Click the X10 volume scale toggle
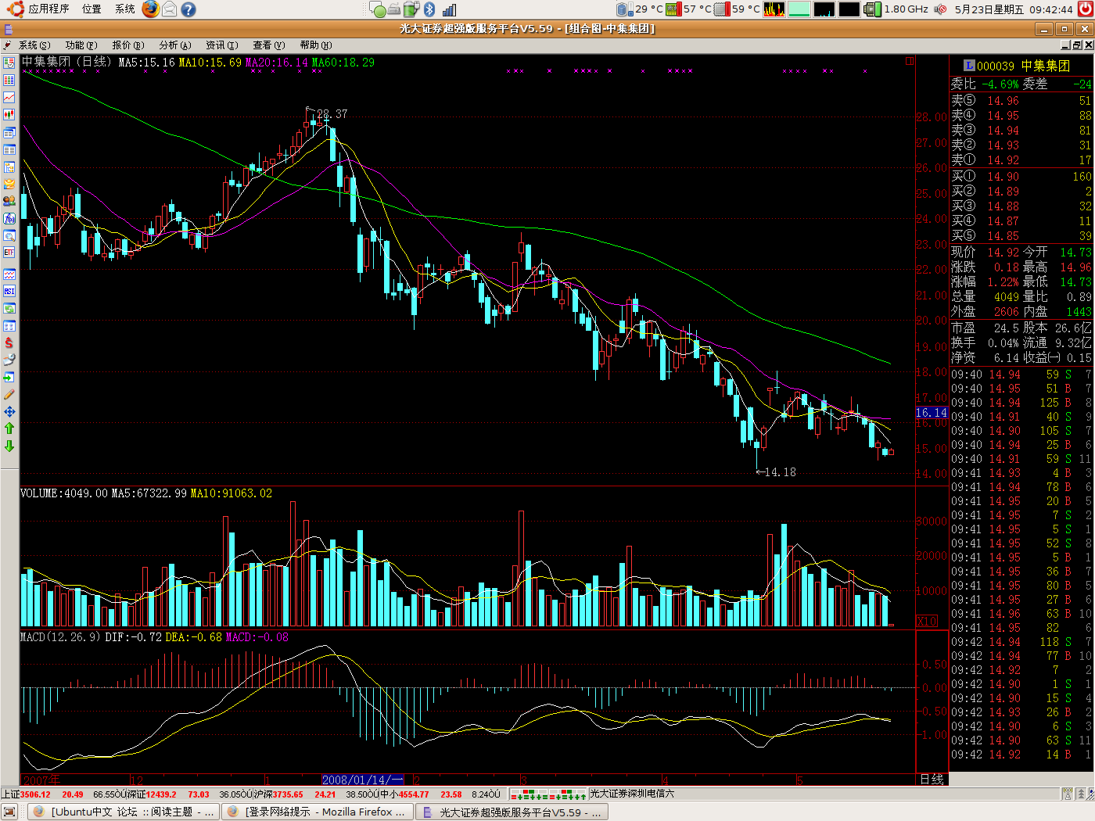Viewport: 1095px width, 821px height. (x=927, y=621)
